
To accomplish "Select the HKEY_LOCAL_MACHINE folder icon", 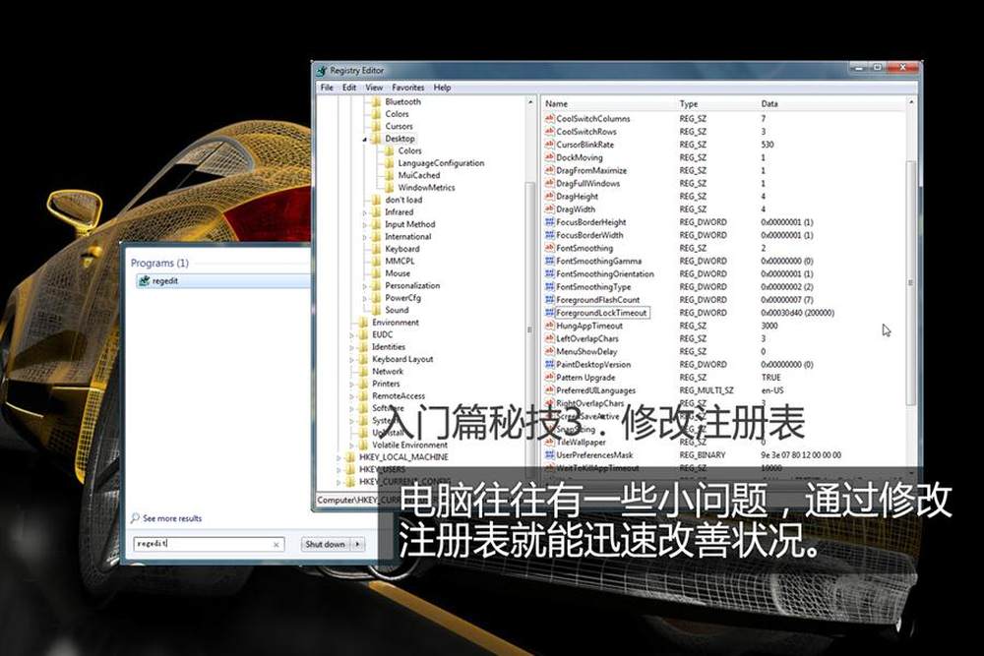I will (350, 457).
